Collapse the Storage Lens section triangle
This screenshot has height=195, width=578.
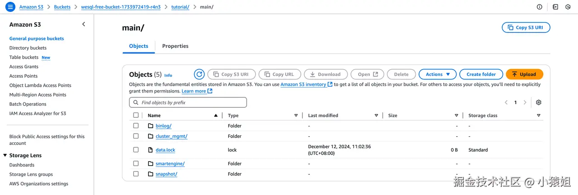[5, 155]
